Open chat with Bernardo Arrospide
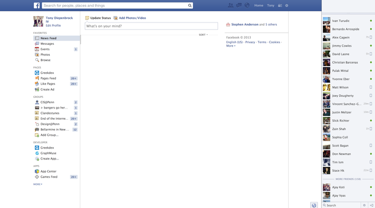This screenshot has height=208, width=375. point(348,29)
